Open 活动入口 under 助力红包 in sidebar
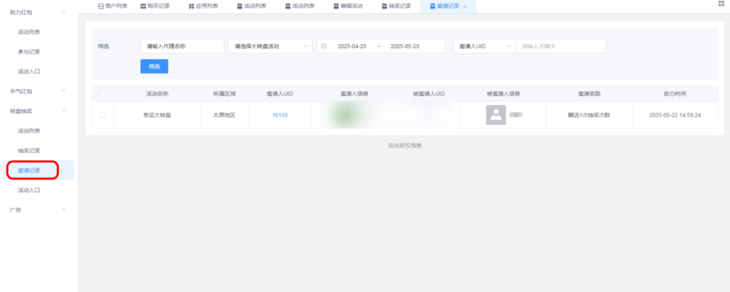The height and width of the screenshot is (292, 730). 29,72
